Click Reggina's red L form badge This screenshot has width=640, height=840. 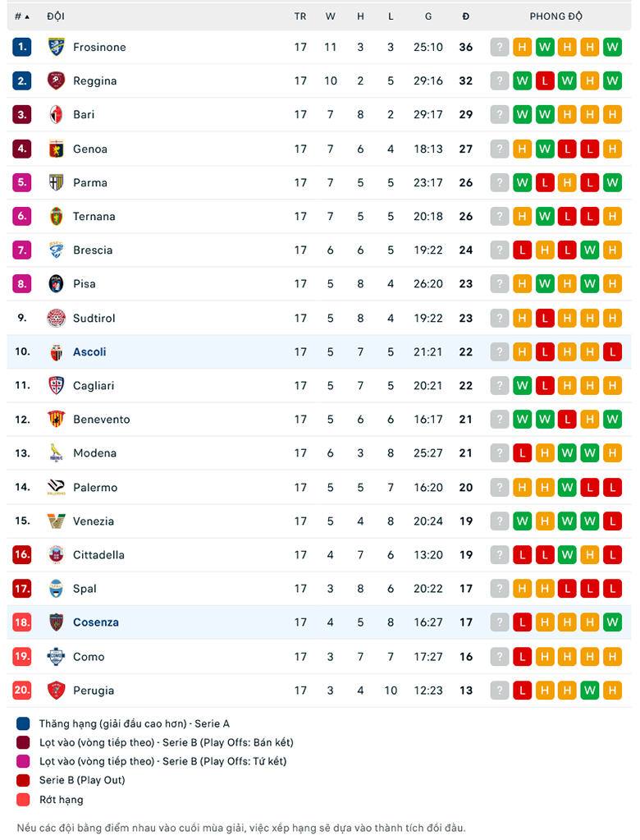click(x=545, y=81)
